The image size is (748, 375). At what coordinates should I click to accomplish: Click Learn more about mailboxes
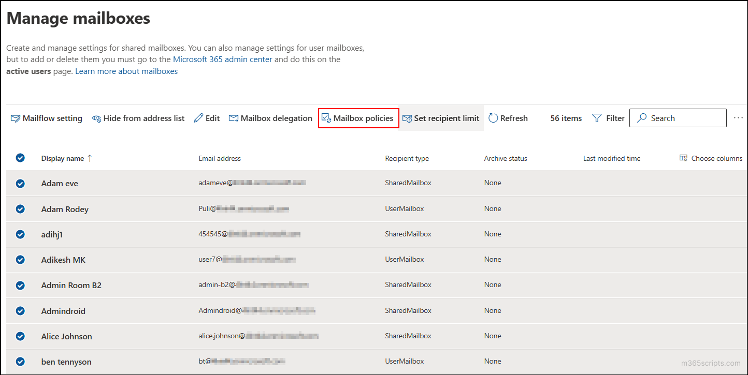tap(126, 71)
